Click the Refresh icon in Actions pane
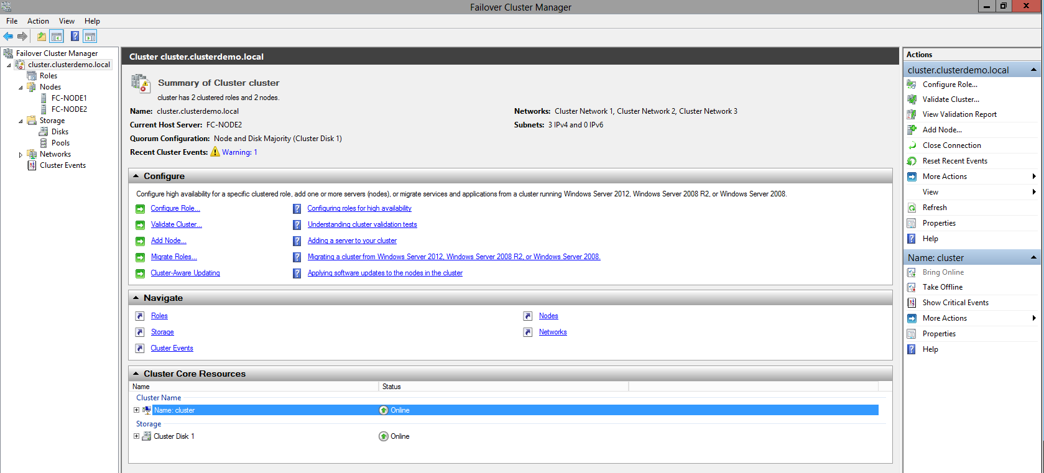The height and width of the screenshot is (473, 1044). [x=912, y=208]
